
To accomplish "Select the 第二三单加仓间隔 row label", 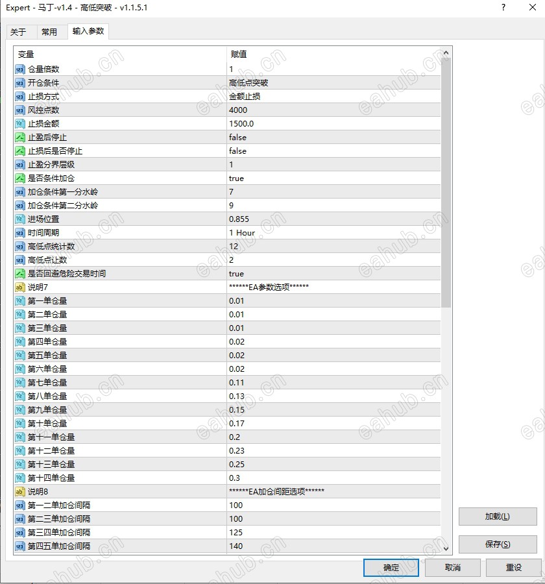I will [x=59, y=519].
